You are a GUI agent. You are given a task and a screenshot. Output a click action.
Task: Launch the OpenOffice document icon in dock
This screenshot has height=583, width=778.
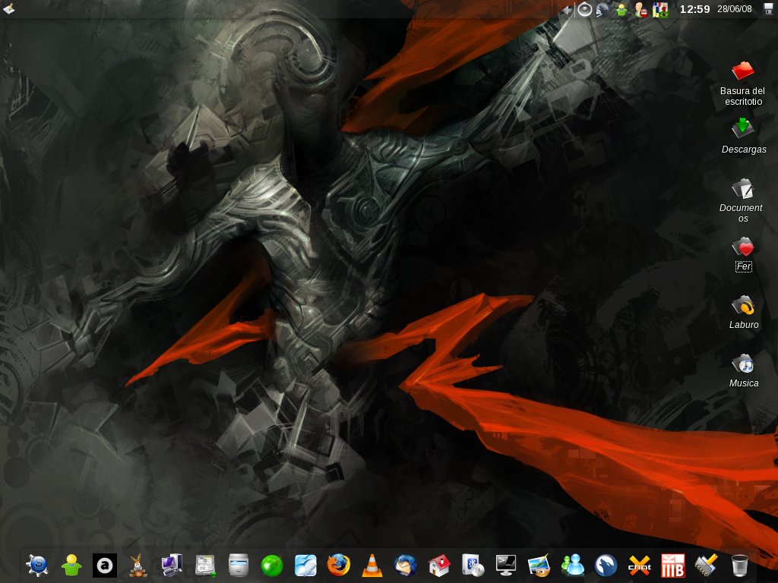305,565
